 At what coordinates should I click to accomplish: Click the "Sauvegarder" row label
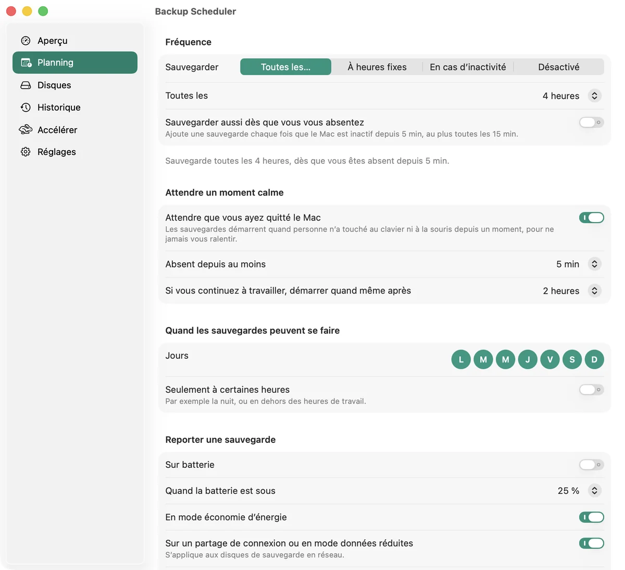(192, 67)
